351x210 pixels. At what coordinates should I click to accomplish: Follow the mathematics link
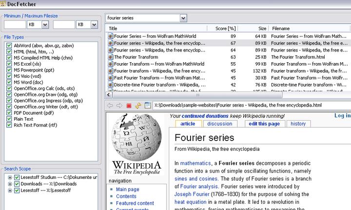pos(195,163)
